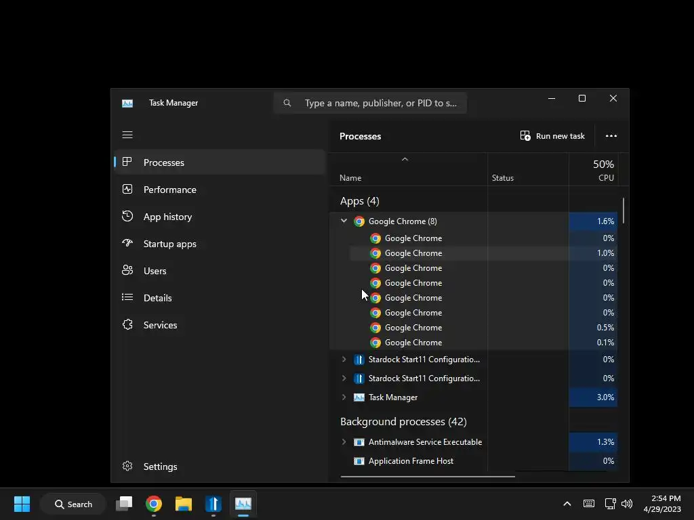Click the Startup apps gauge icon

click(127, 243)
